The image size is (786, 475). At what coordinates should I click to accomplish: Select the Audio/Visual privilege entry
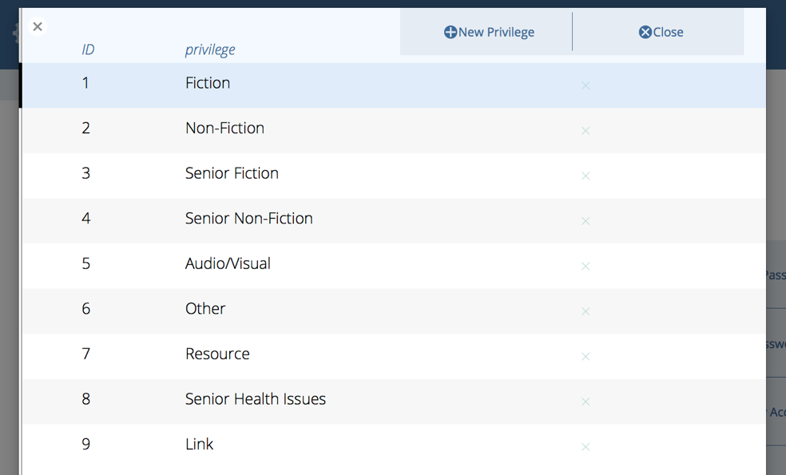coord(228,263)
